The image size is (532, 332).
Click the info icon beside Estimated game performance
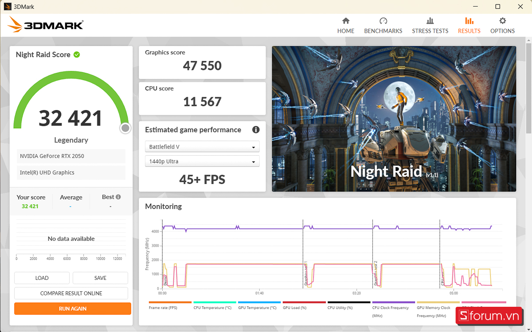click(256, 130)
